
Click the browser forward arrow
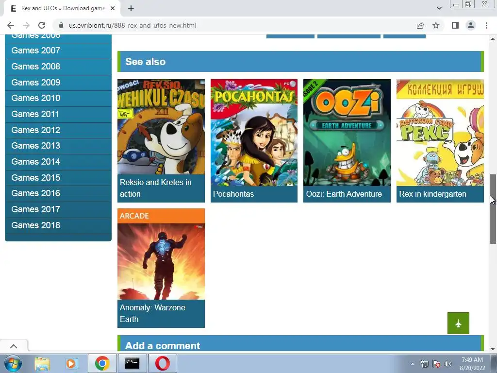click(26, 25)
